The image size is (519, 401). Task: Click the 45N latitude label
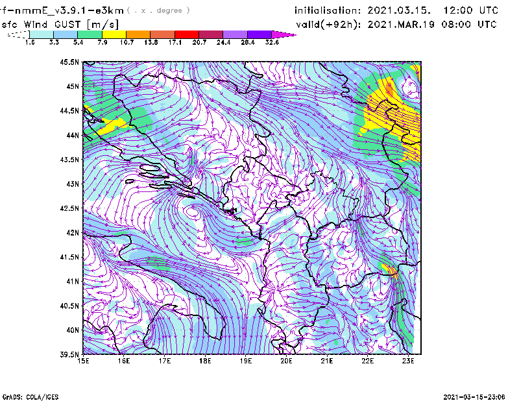[x=73, y=86]
